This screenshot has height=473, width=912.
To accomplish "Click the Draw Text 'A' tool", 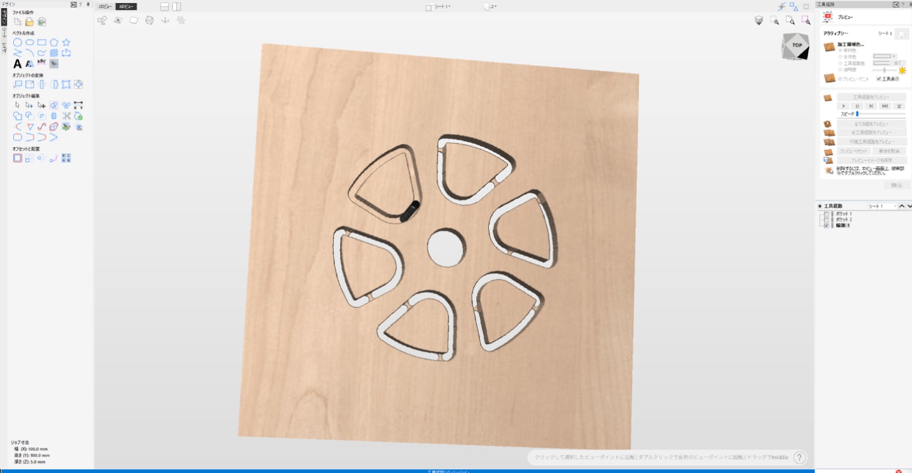I will click(18, 63).
